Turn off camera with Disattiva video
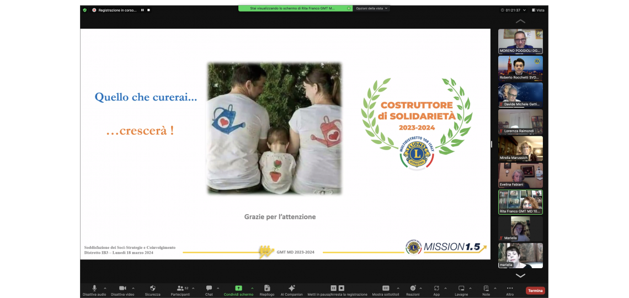This screenshot has width=629, height=298. (x=122, y=290)
